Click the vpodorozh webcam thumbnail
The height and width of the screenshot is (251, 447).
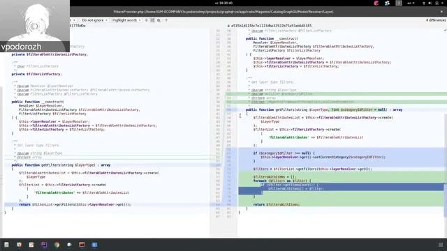coord(35,26)
